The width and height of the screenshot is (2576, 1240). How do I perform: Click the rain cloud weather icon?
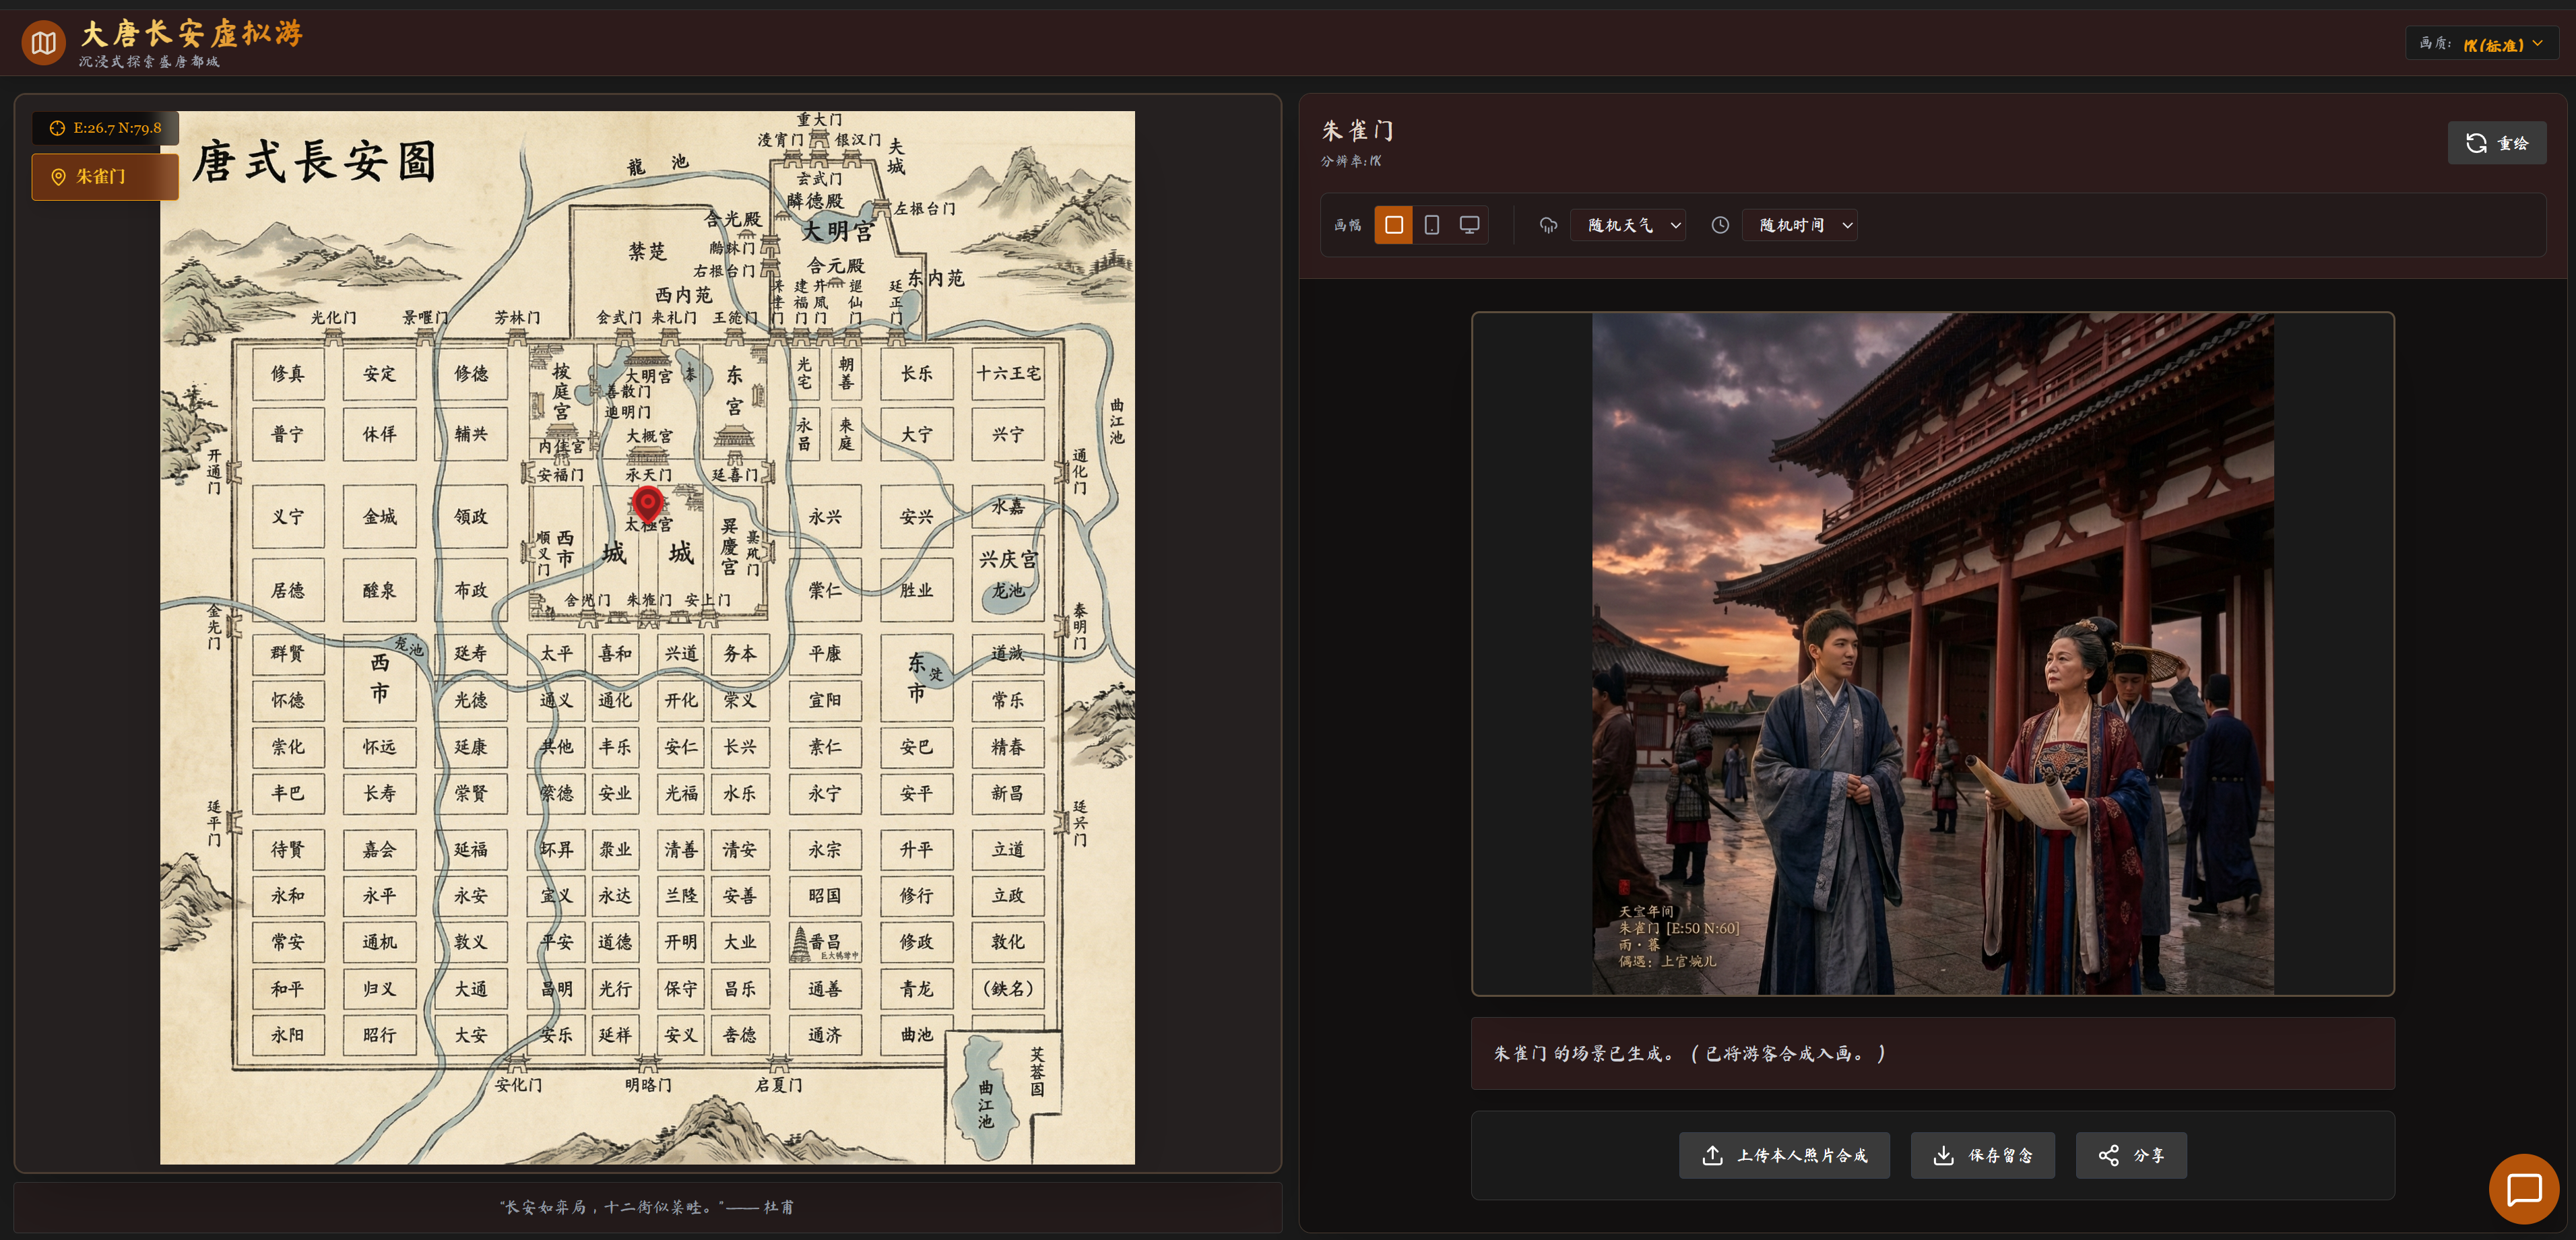[x=1548, y=225]
